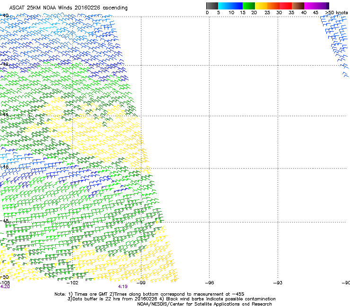
Task: Click the 4:20 pass time label
Action: (5, 287)
